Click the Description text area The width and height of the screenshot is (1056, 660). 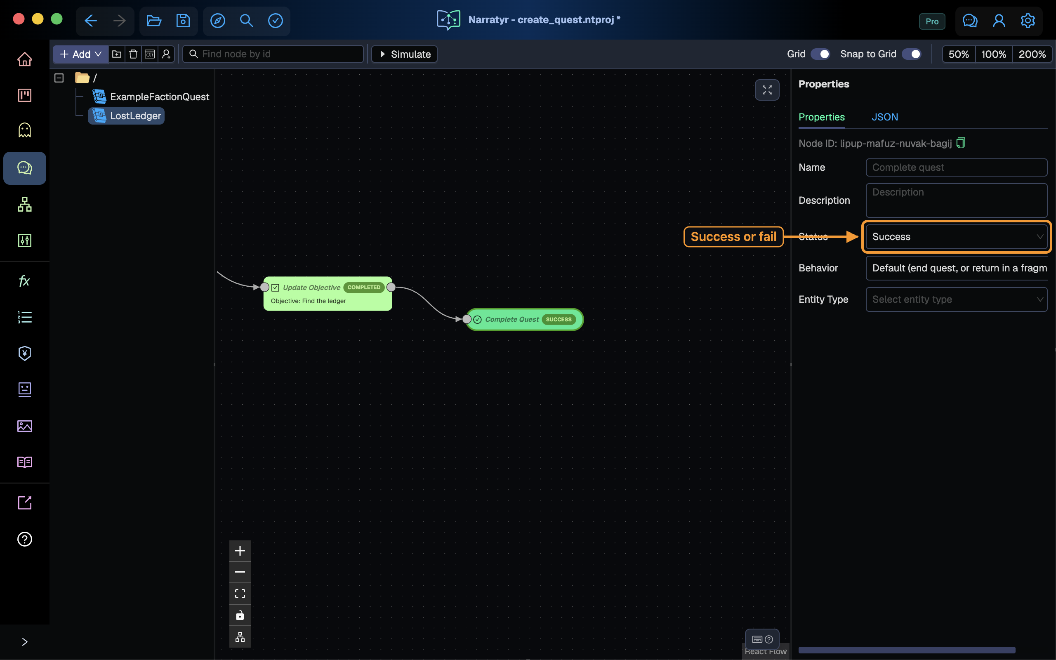coord(956,200)
